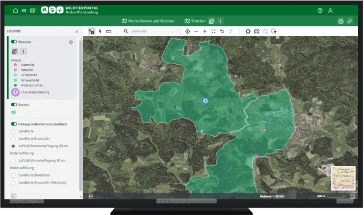Open the Strecken tab

coord(195,21)
